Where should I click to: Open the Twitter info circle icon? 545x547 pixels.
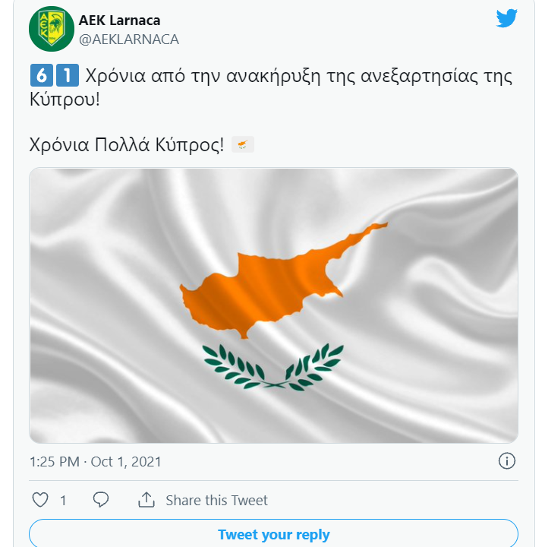click(x=506, y=460)
